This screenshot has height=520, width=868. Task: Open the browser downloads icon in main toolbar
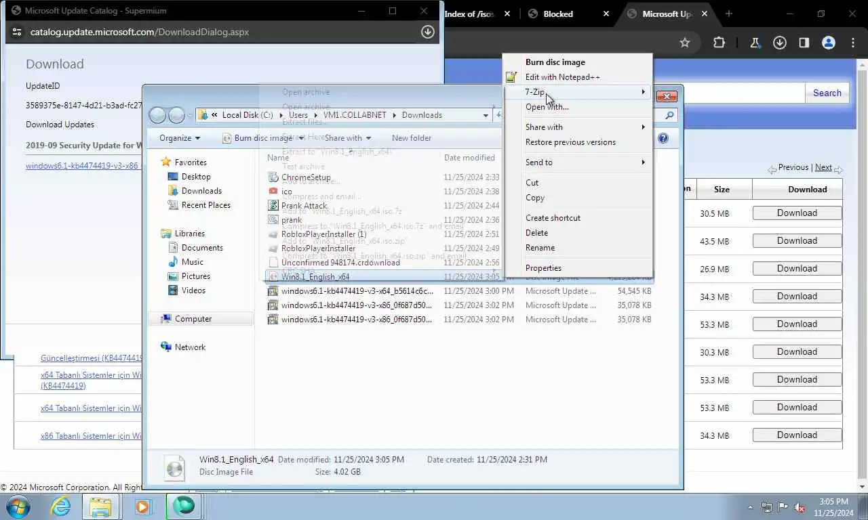[780, 43]
